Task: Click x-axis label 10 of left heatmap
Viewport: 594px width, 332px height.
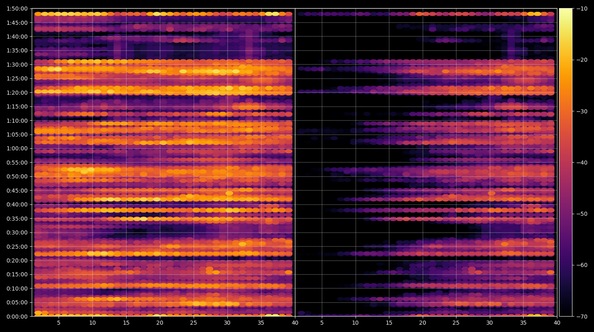Action: [x=92, y=323]
